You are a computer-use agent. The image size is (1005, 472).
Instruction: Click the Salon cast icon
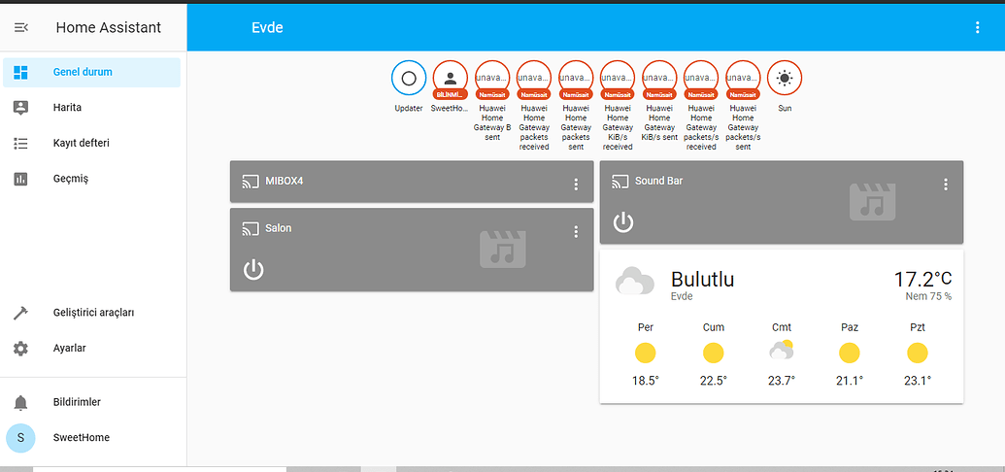click(x=250, y=228)
